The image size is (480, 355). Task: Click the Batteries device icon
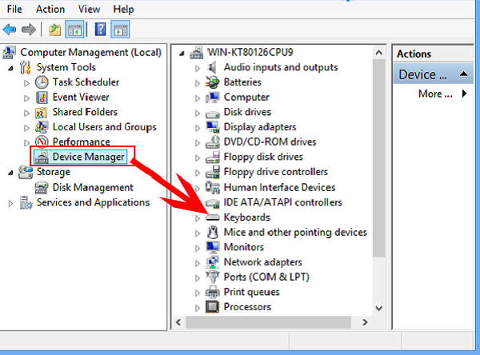click(x=213, y=82)
